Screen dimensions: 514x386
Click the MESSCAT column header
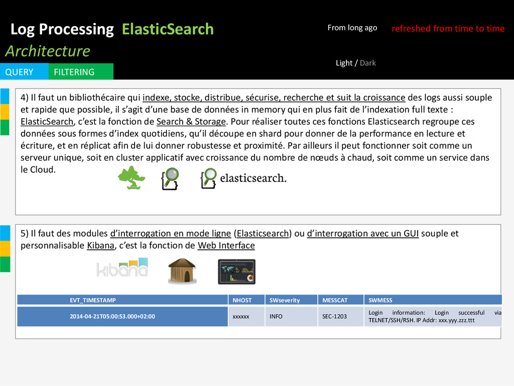[x=341, y=300]
